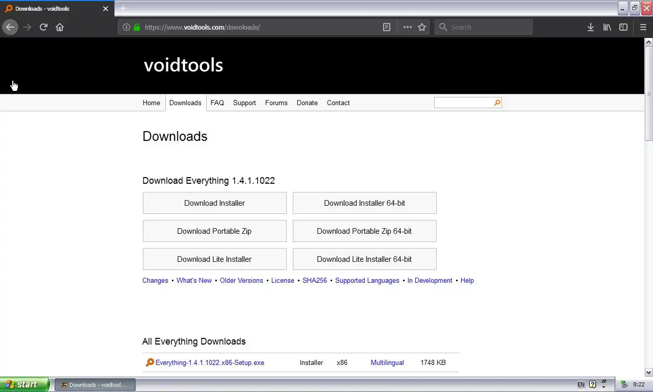Screen dimensions: 653x392
Task: Open the Firefox downloads arrow icon
Action: [x=591, y=27]
